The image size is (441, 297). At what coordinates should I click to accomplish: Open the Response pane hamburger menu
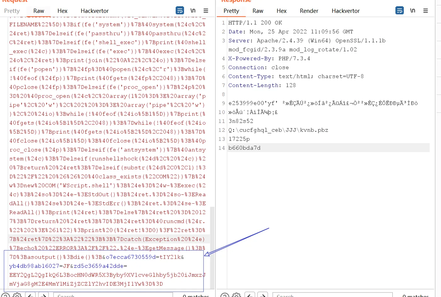tap(426, 10)
